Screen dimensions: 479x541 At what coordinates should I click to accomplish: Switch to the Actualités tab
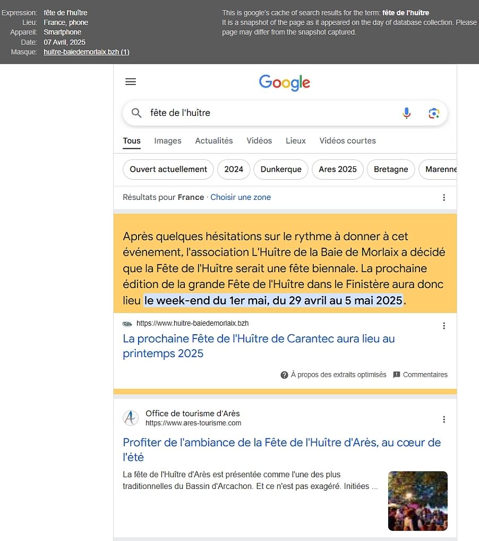point(214,141)
